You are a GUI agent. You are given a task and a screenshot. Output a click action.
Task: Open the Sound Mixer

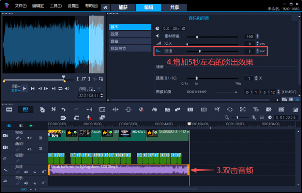pos(154,109)
